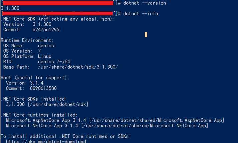Click the commit hash b2475c1295

(x=46, y=30)
